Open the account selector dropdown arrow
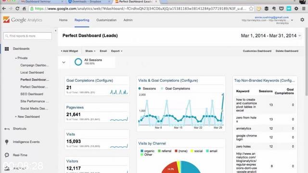This screenshot has height=173, width=308. coord(292,20)
